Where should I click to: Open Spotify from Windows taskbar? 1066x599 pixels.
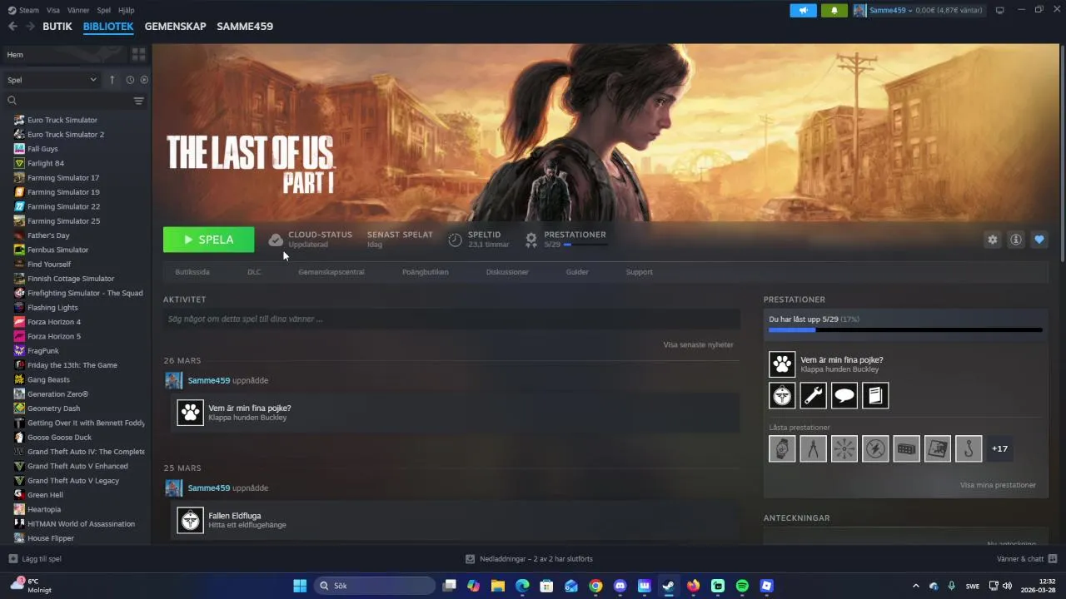[x=742, y=586]
